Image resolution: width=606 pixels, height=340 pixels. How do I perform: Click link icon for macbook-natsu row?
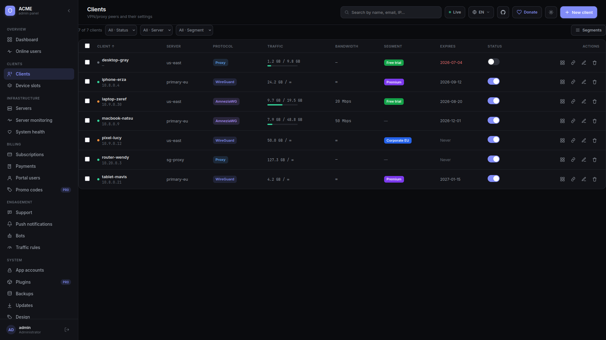pyautogui.click(x=573, y=121)
